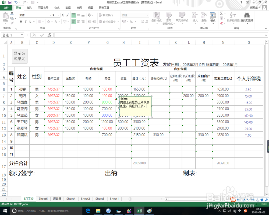Apply bold formatting from the ribbon

[21, 21]
